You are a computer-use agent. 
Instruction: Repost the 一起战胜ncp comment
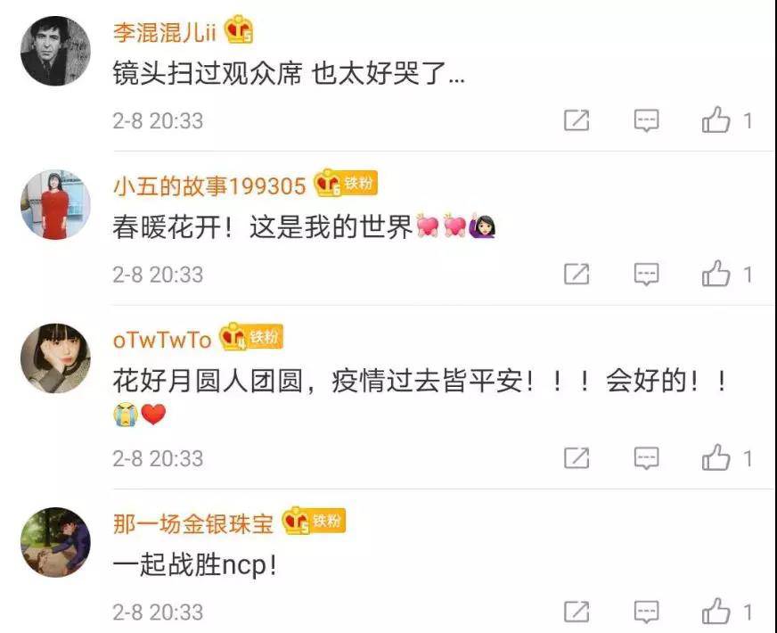[x=577, y=612]
